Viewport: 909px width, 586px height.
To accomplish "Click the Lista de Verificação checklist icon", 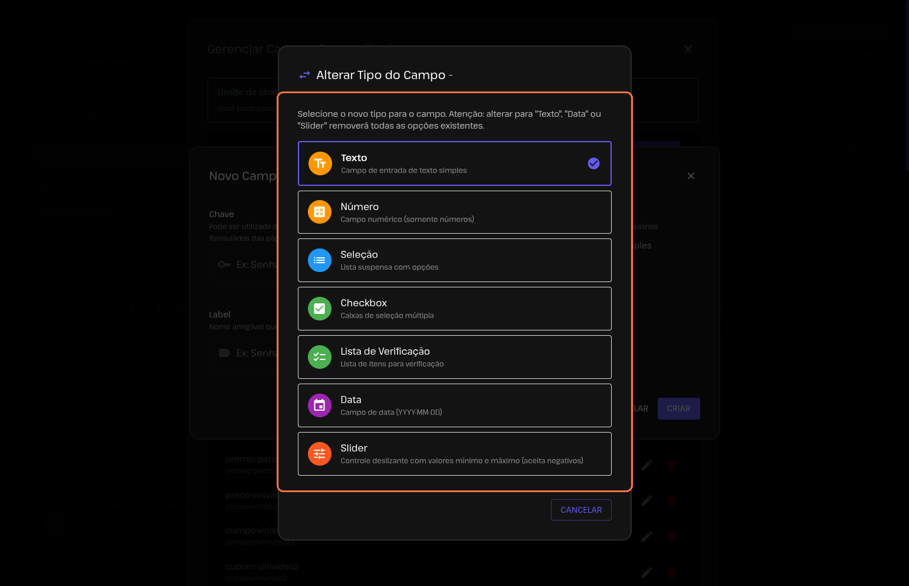I will [x=319, y=357].
